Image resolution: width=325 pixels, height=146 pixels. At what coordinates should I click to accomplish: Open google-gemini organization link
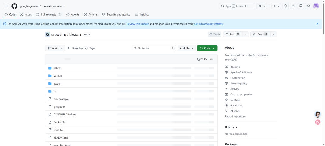point(29,6)
